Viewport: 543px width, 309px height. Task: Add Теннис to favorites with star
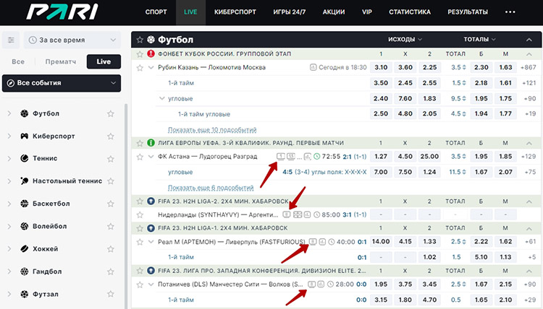[x=111, y=158]
